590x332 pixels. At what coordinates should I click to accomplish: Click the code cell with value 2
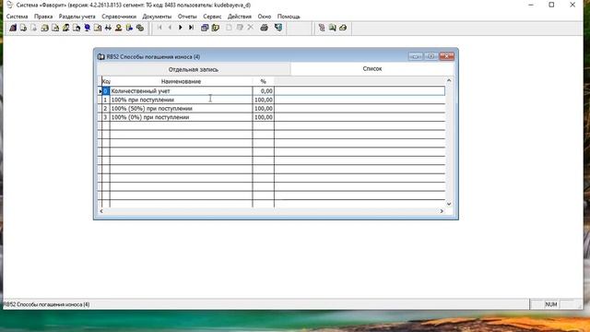tap(105, 109)
